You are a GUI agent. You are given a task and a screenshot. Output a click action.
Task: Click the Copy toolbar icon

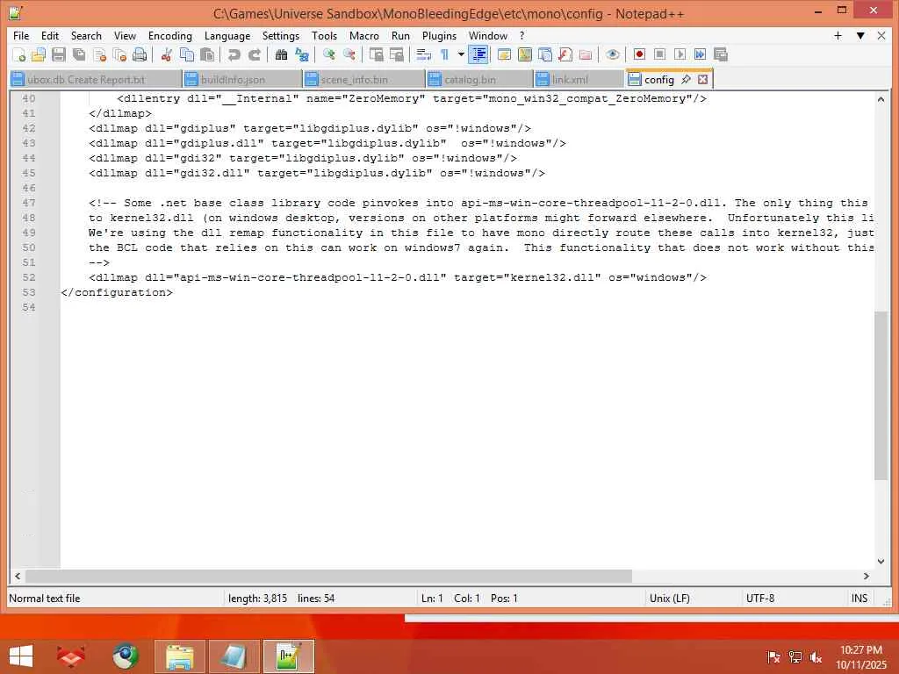tap(186, 54)
